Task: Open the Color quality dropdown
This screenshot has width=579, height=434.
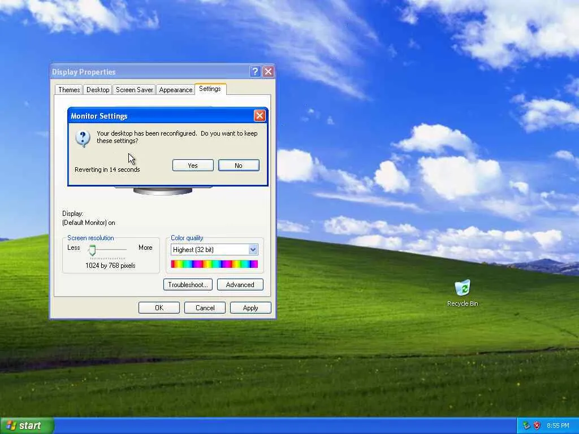Action: 214,249
